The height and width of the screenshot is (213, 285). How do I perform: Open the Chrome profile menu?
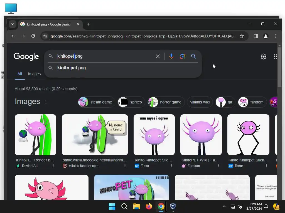click(x=266, y=36)
